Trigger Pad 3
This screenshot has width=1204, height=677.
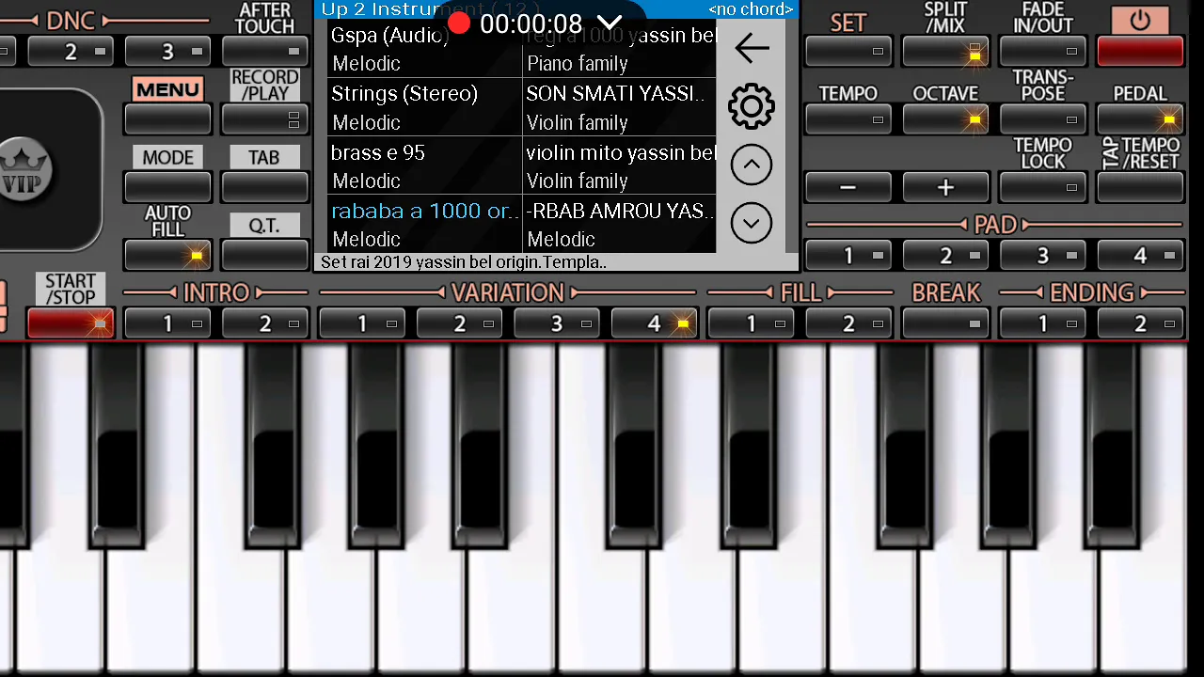tap(1043, 255)
